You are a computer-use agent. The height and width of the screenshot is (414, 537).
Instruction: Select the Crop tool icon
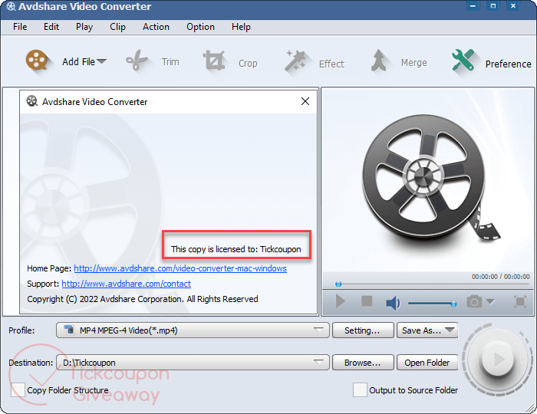214,61
